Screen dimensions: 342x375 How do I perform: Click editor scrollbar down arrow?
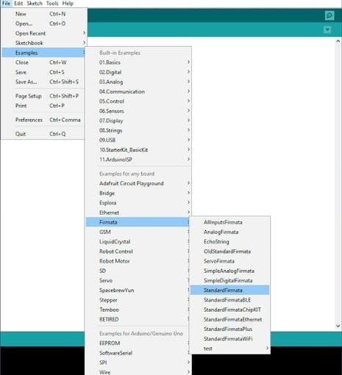point(338,326)
